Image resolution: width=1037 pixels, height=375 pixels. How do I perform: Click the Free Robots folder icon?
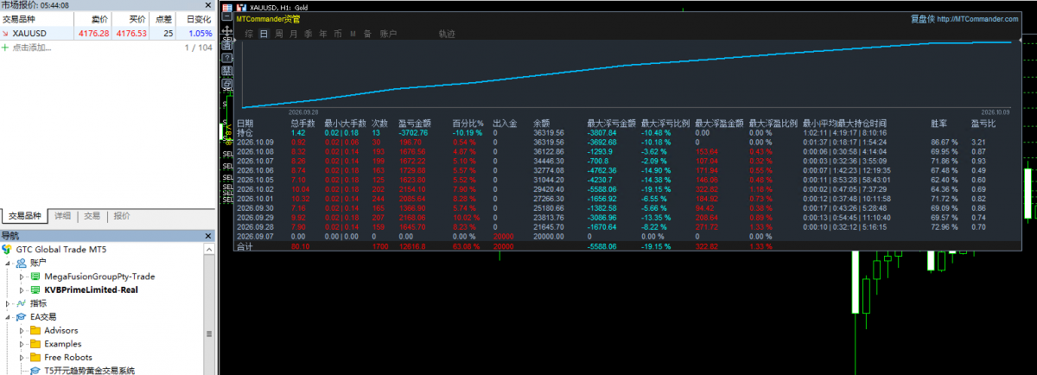coord(35,357)
